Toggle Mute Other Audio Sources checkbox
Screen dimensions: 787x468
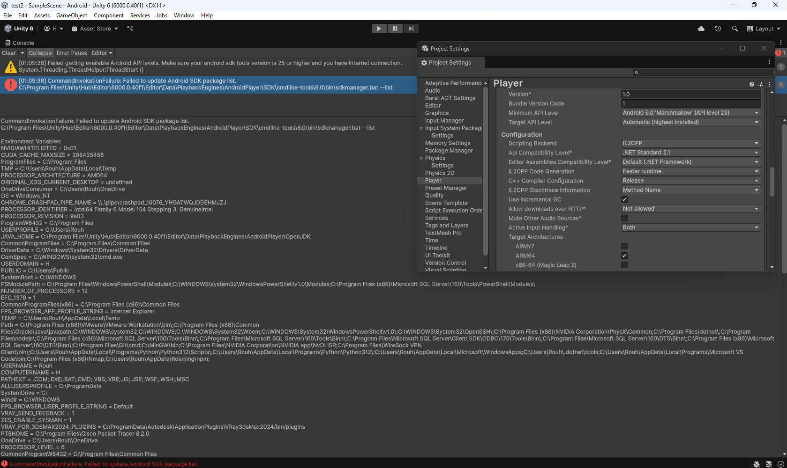pyautogui.click(x=624, y=218)
